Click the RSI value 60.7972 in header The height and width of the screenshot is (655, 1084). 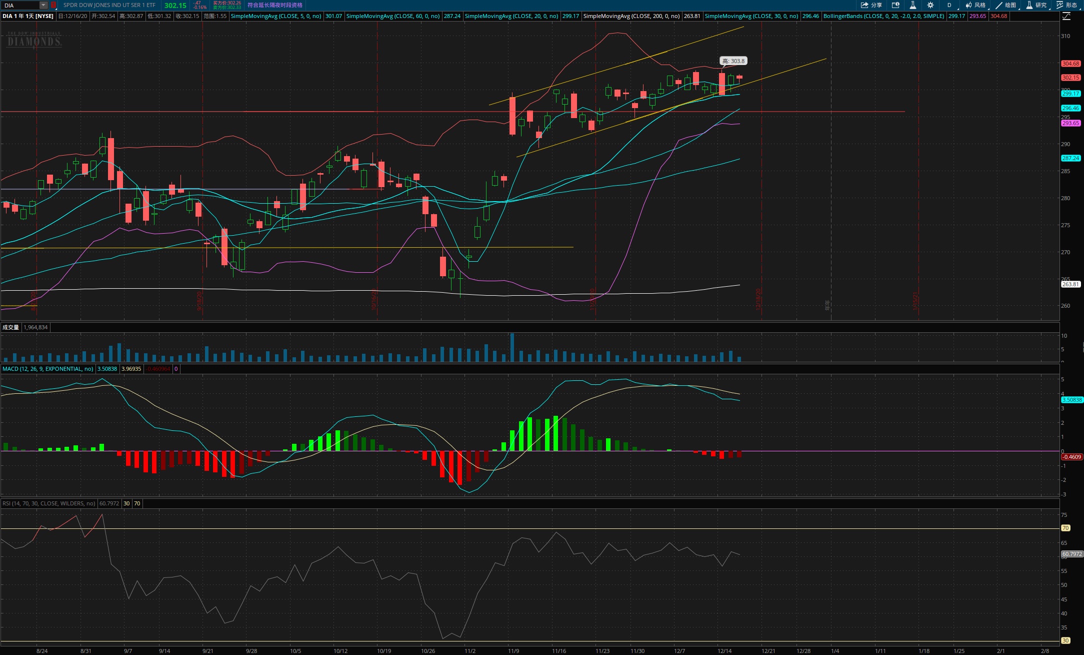109,503
